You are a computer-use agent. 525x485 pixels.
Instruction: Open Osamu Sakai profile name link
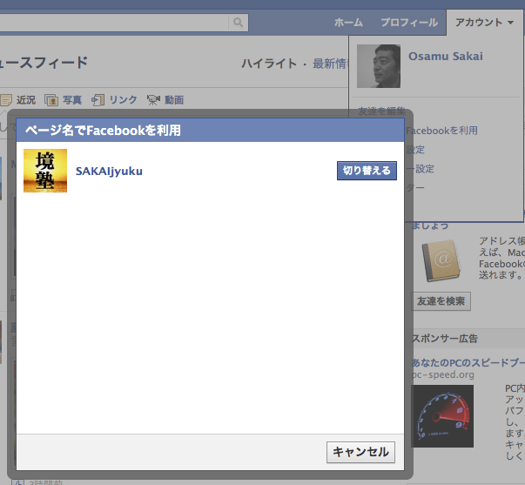click(446, 57)
